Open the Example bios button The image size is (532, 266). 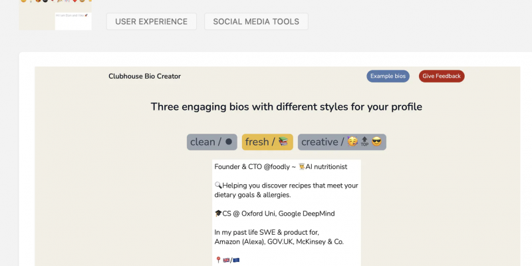[388, 76]
